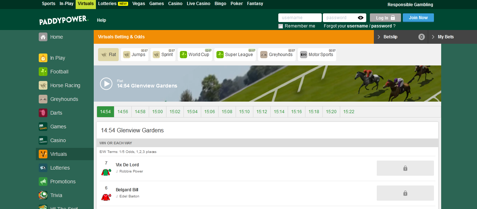Click Belgard Bill jockey silk icon
Image resolution: width=477 pixels, height=209 pixels.
tap(106, 197)
